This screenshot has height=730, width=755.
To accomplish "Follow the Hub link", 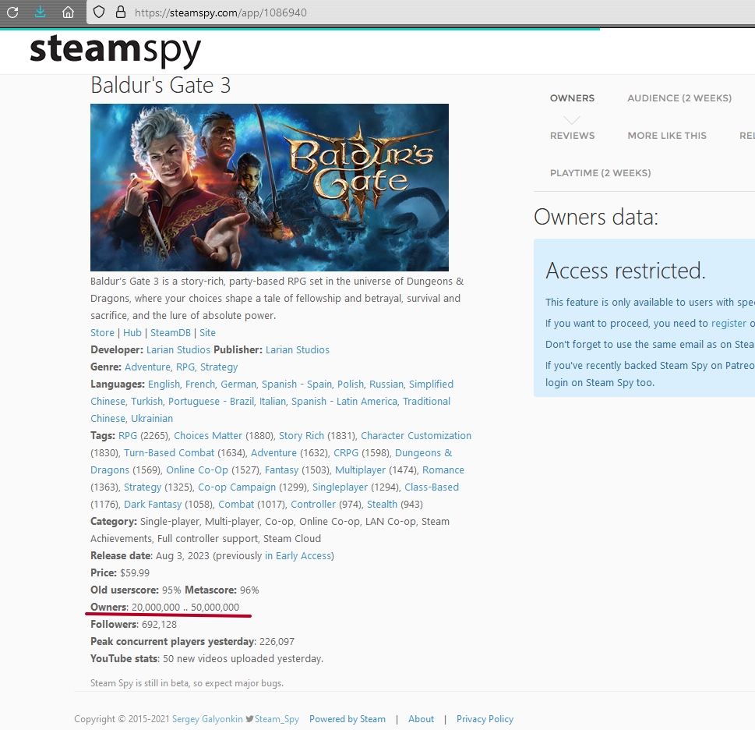I will (x=132, y=332).
